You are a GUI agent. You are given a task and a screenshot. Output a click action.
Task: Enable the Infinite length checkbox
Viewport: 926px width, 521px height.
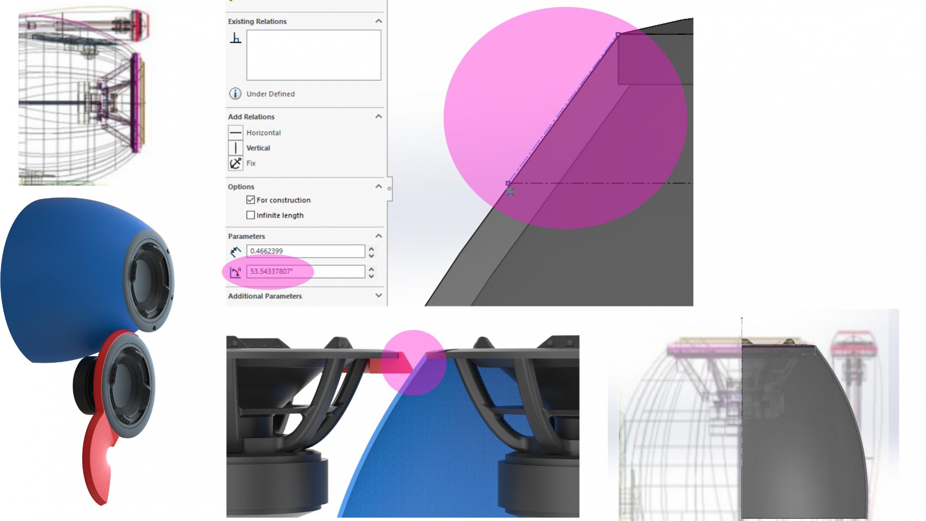(x=251, y=215)
